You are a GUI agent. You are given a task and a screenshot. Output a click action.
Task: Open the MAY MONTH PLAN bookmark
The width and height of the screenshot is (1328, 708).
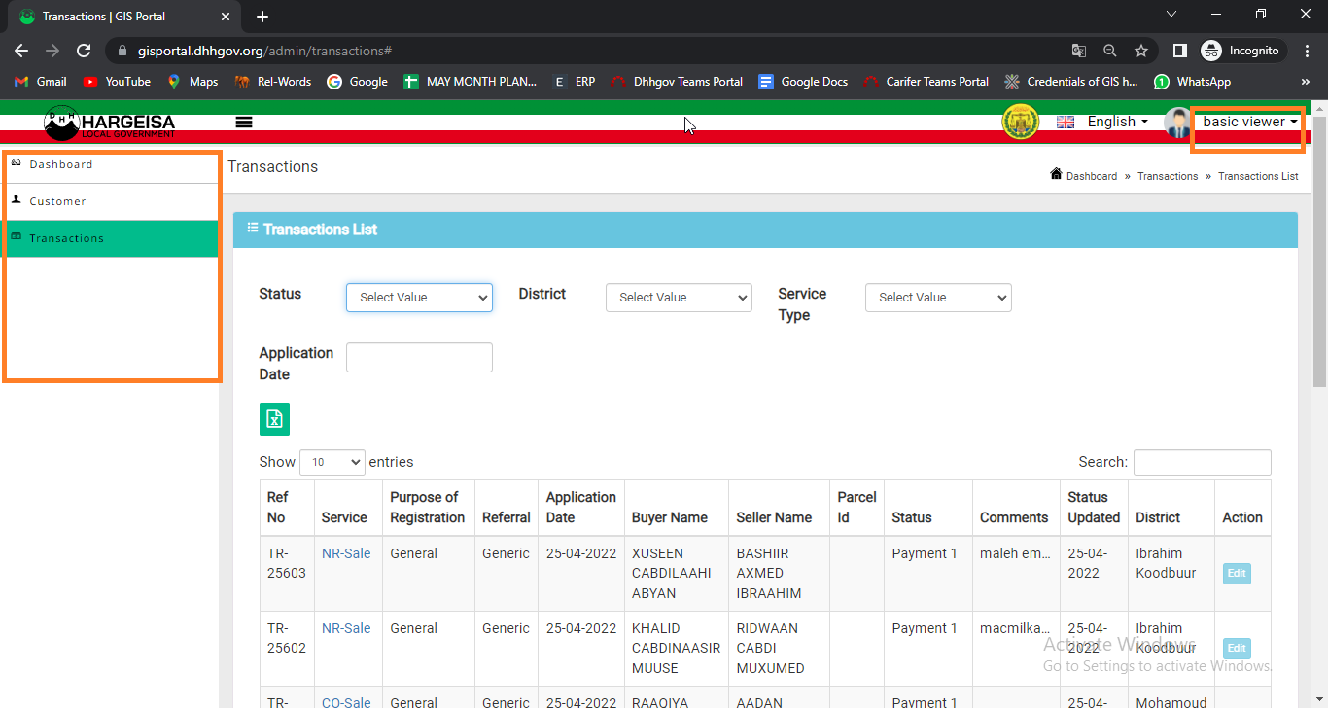click(470, 82)
